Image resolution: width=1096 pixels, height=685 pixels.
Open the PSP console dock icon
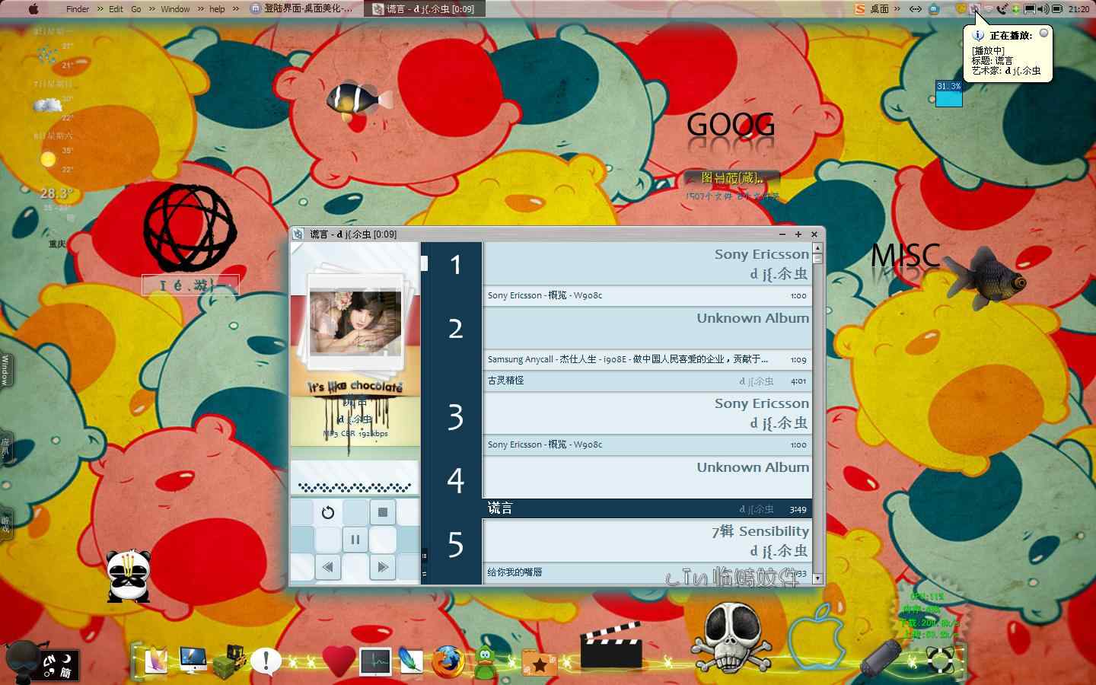pyautogui.click(x=881, y=658)
